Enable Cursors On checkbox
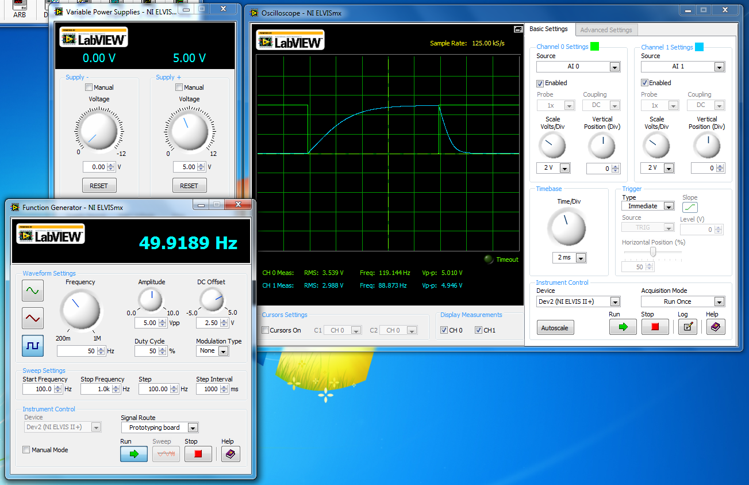Viewport: 749px width, 485px height. pyautogui.click(x=266, y=330)
